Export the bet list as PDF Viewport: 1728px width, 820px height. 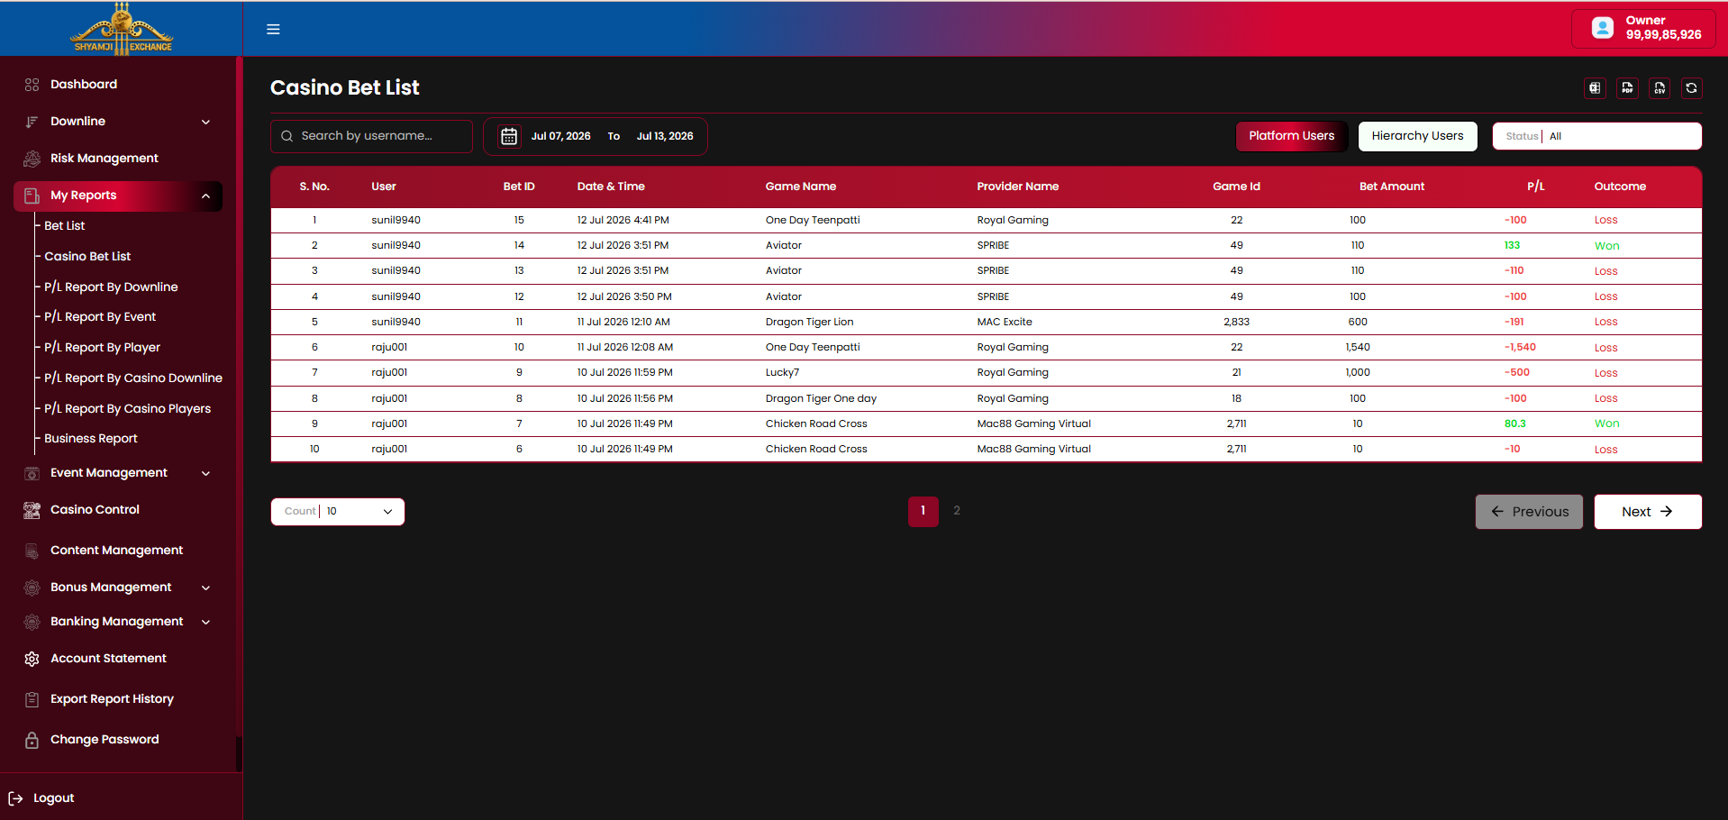click(1627, 87)
